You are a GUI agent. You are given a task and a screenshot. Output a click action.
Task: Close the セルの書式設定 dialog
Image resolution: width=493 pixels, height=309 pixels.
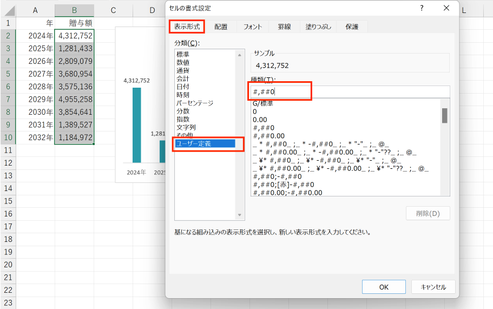446,8
